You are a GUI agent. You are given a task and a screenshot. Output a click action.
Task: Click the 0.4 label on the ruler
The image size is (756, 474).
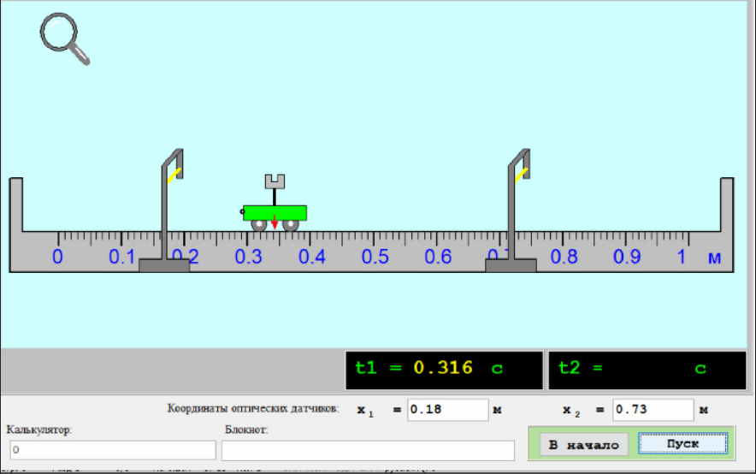tap(311, 256)
